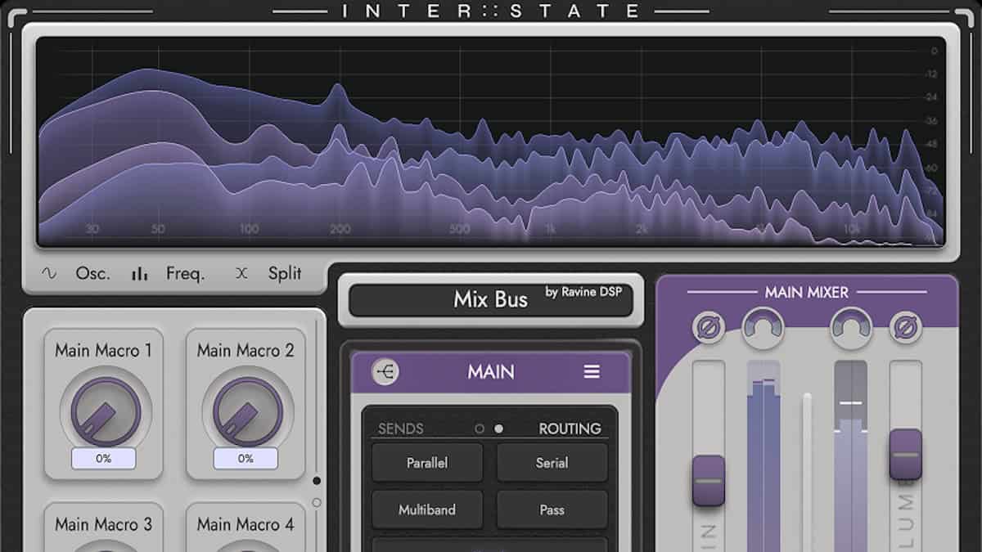This screenshot has width=982, height=552.
Task: Click the 0% value under Main Macro 1
Action: tap(103, 459)
